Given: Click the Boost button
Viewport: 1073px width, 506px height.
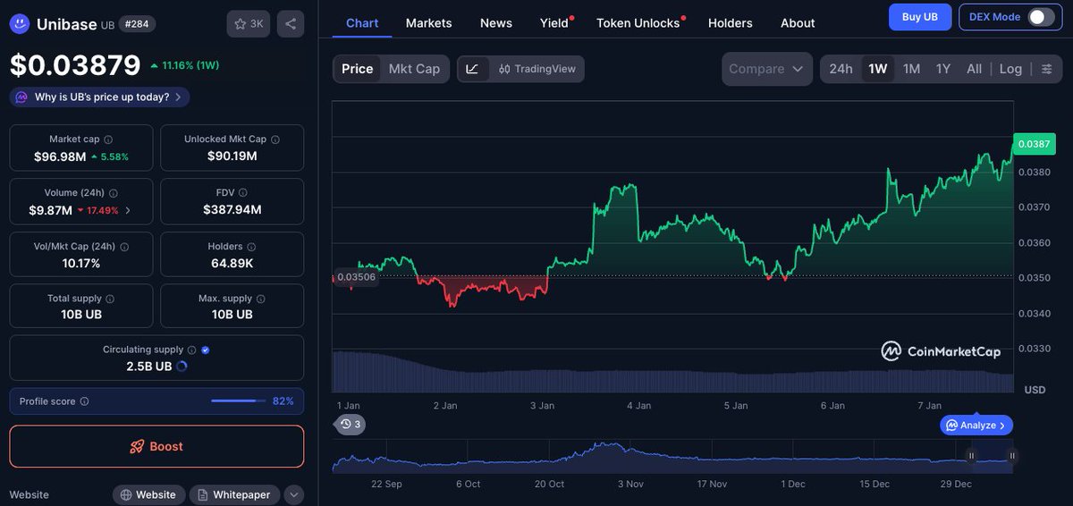Looking at the screenshot, I should click(156, 446).
